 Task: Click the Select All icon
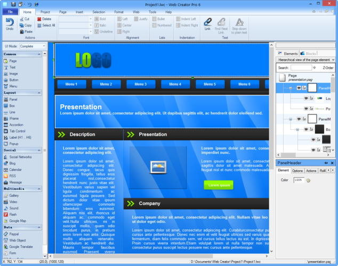tap(39, 26)
